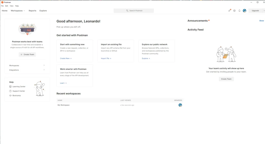Follow the Import file link
This screenshot has height=144, width=265.
point(106,58)
